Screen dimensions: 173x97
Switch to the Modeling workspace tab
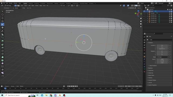(x=31, y=4)
